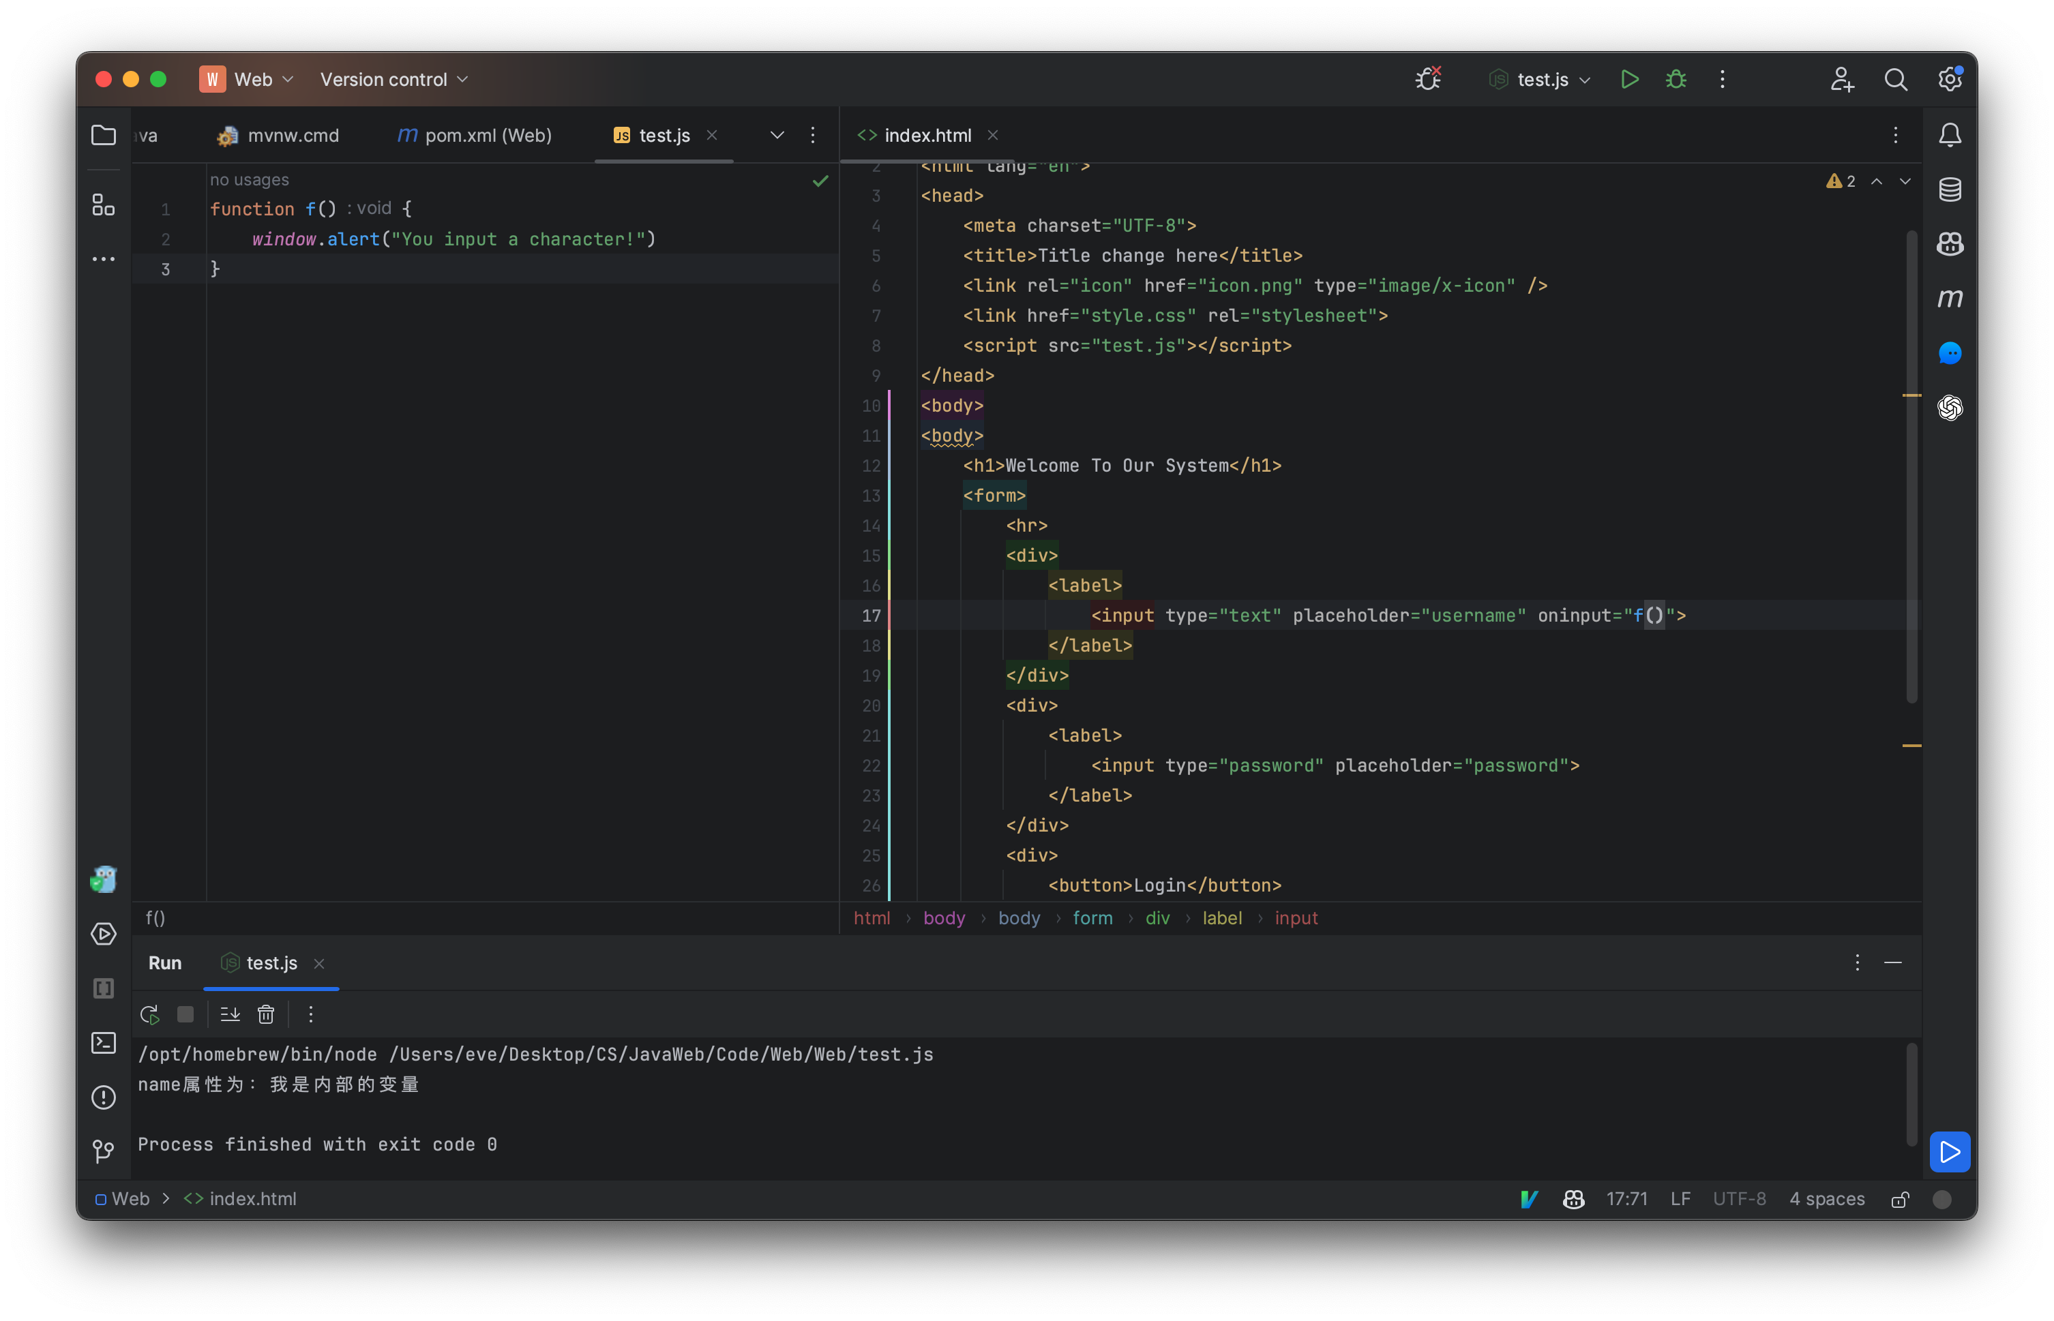Open more options in Run toolbar

[310, 1014]
